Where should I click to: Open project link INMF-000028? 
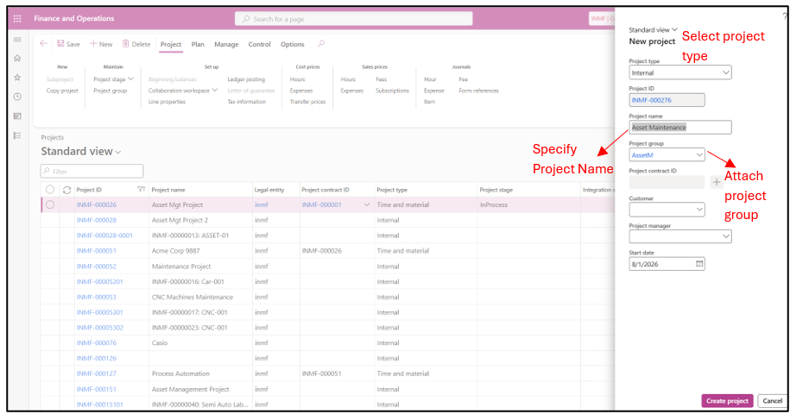click(x=96, y=220)
